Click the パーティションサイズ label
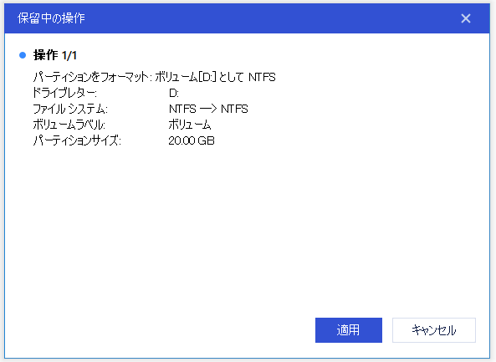The image size is (496, 362). point(77,140)
